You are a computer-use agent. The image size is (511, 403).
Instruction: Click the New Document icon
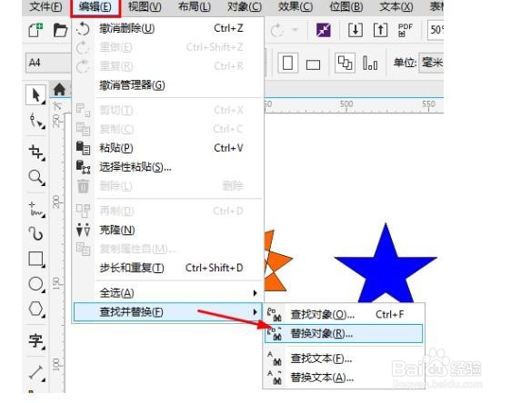coord(35,30)
